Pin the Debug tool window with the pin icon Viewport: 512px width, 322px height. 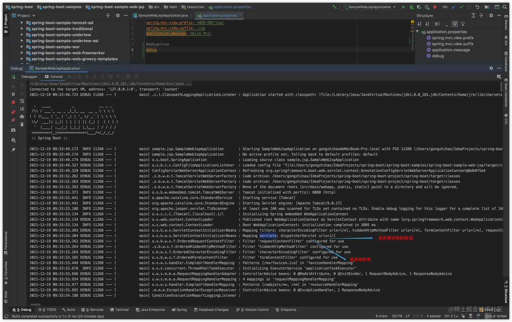tap(14, 149)
